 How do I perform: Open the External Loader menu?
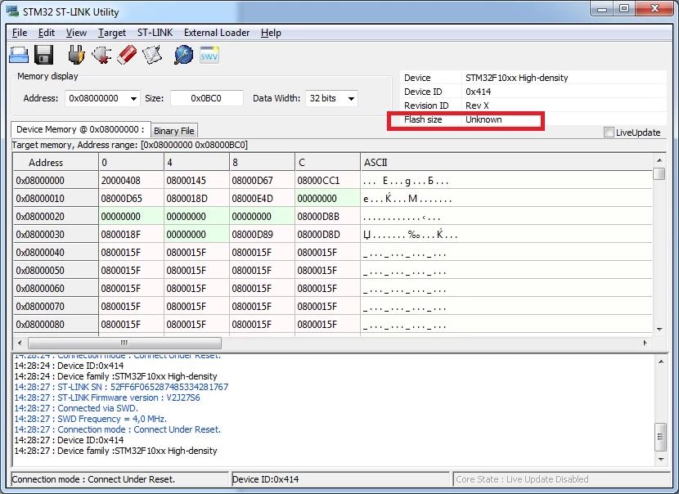[217, 33]
